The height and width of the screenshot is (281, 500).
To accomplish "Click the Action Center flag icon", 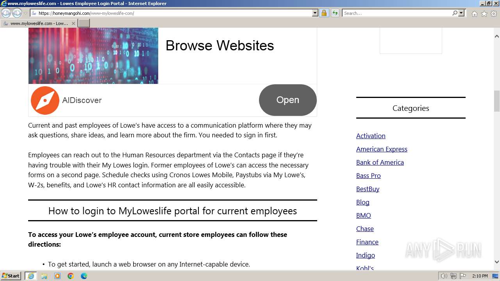I will (x=463, y=276).
